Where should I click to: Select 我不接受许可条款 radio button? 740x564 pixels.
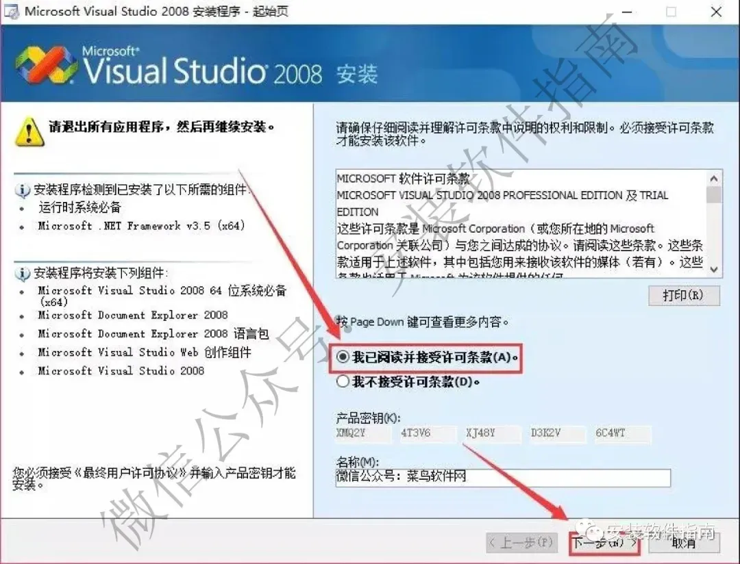343,381
